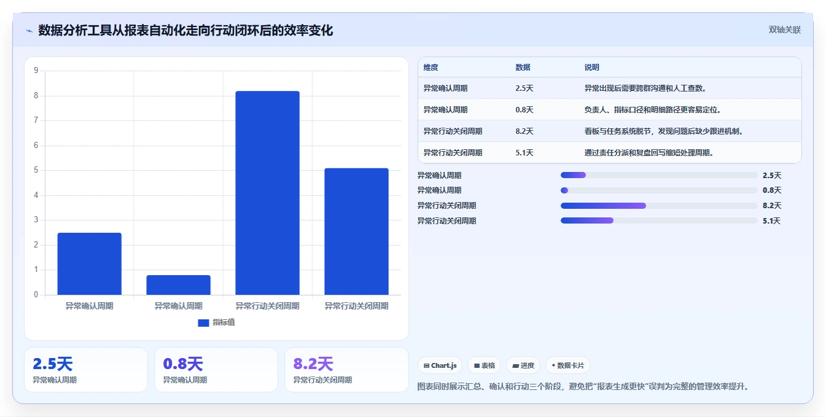Open the purple 8.2天 data card
Image resolution: width=826 pixels, height=417 pixels.
[346, 370]
